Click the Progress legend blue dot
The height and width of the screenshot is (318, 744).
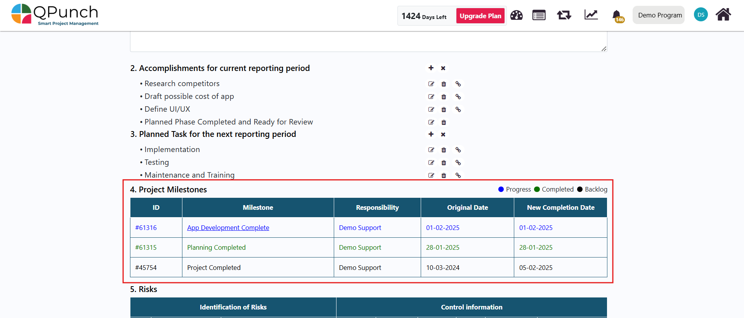pos(501,189)
